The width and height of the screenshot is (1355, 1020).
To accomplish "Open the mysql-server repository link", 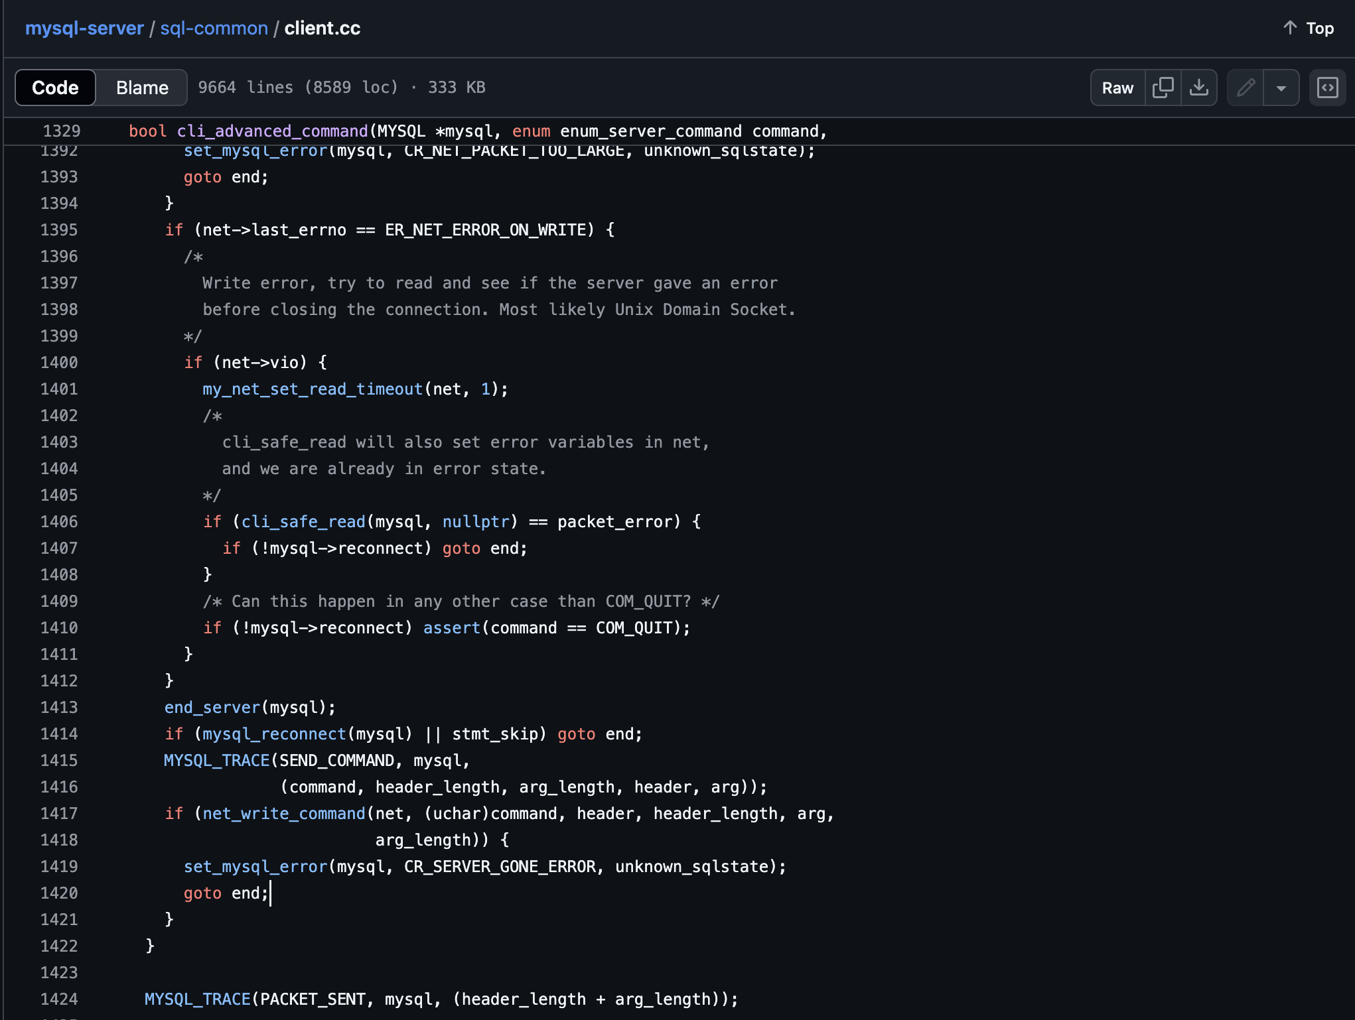I will pos(84,28).
